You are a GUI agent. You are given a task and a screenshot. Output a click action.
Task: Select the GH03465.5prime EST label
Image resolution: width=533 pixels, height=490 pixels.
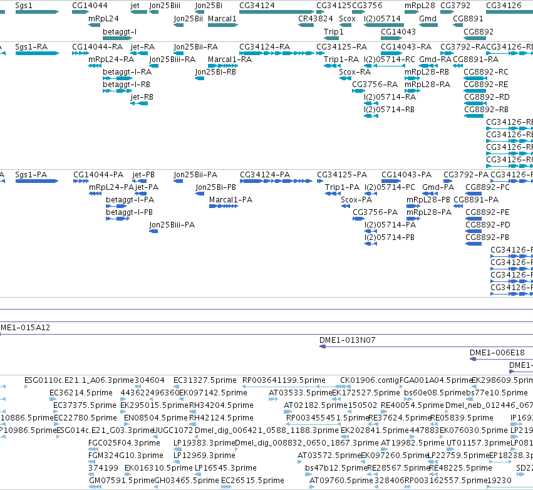point(187,481)
